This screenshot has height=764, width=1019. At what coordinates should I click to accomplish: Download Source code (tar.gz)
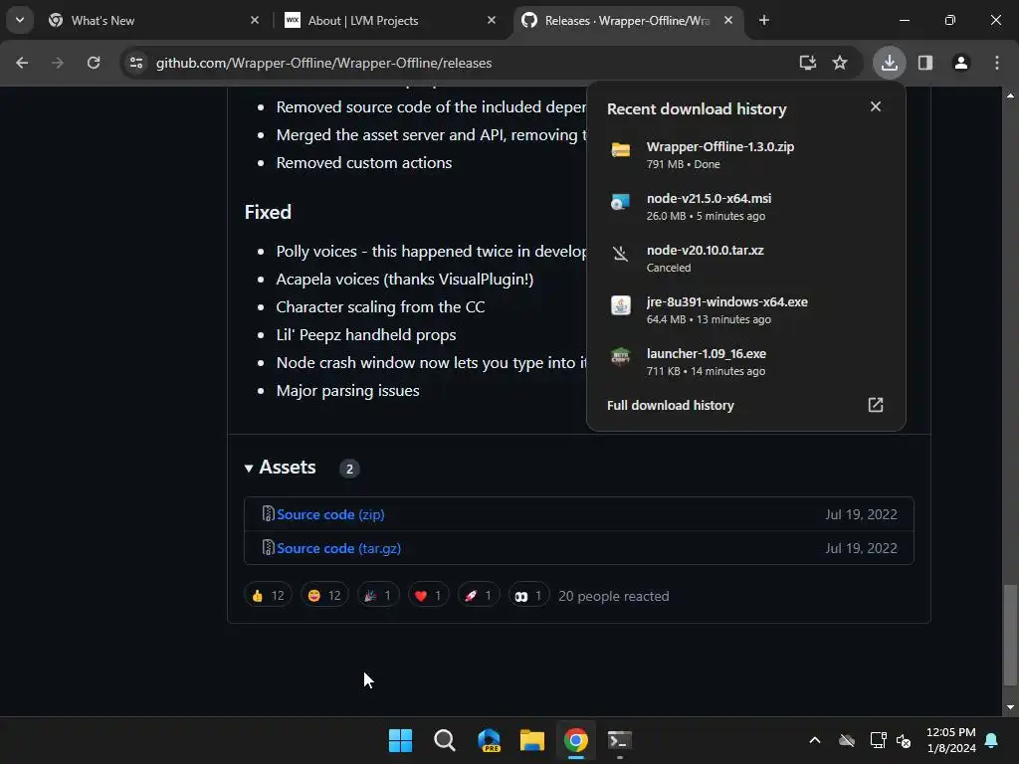pyautogui.click(x=338, y=548)
